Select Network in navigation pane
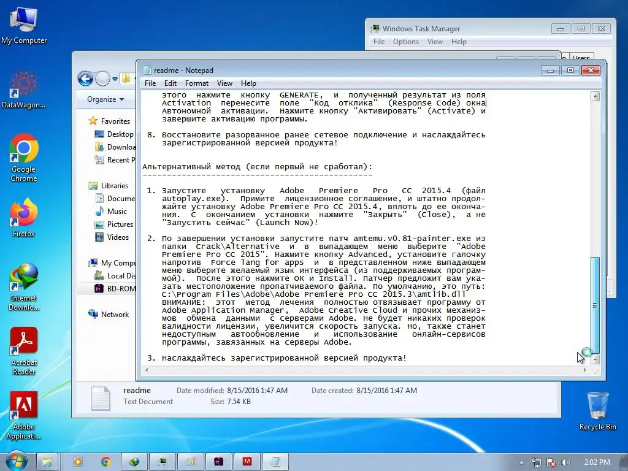The image size is (628, 471). click(x=109, y=315)
